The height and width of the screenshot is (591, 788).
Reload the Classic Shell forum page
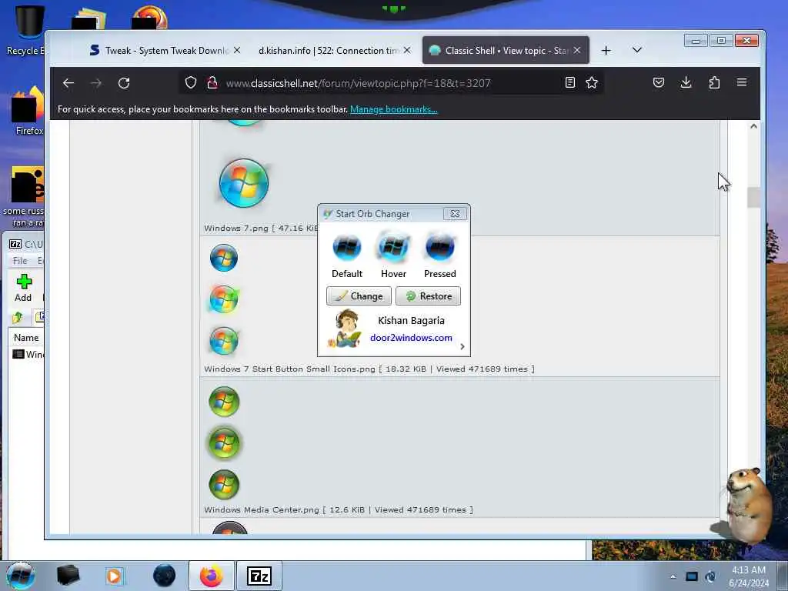pyautogui.click(x=124, y=83)
